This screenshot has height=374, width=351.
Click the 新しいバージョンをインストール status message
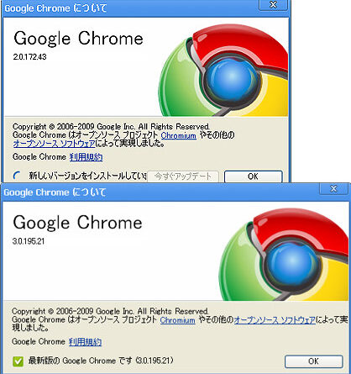coord(88,176)
